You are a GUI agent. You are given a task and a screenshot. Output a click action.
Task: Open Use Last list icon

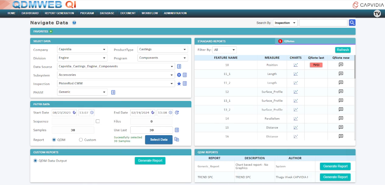[x=177, y=130]
